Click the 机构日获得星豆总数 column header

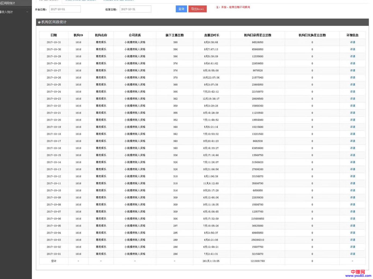point(257,35)
